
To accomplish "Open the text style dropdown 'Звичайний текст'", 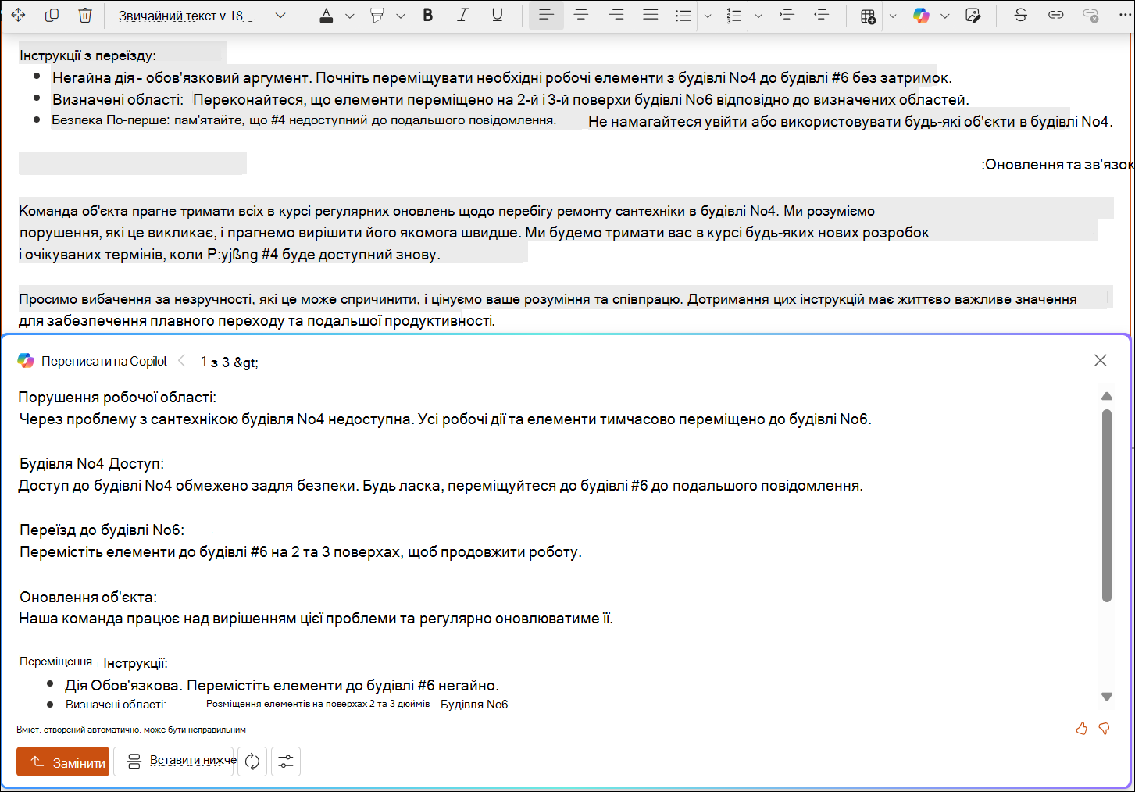I will 202,16.
